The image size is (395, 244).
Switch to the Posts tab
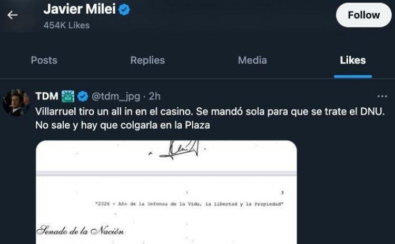click(x=44, y=60)
